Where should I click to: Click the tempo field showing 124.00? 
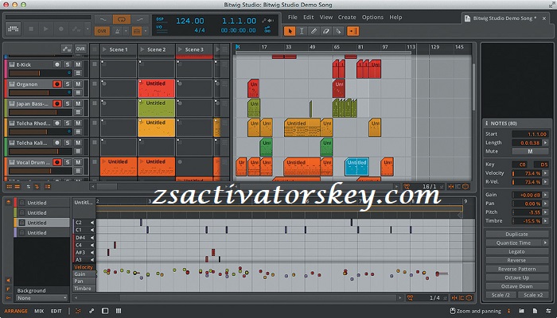[190, 21]
